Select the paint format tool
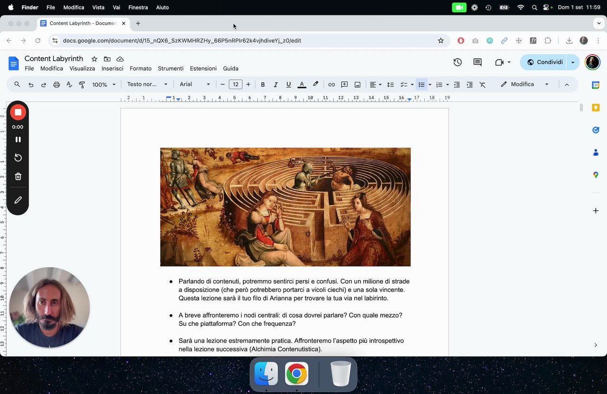Image resolution: width=607 pixels, height=394 pixels. [x=82, y=84]
